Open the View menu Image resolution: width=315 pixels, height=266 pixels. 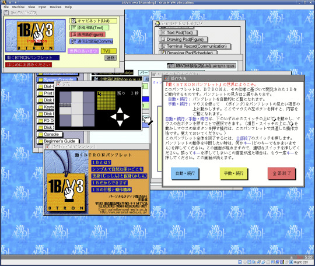(x=32, y=7)
